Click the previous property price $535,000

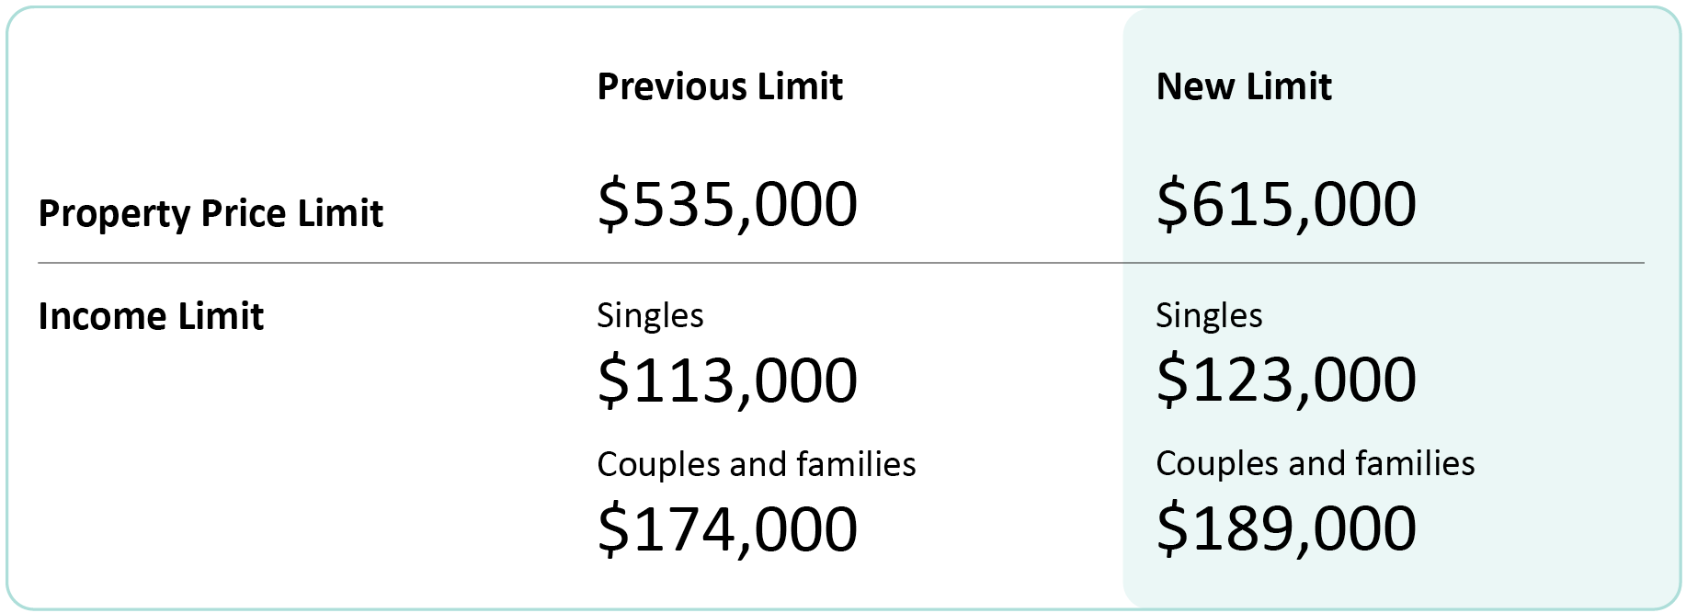coord(727,204)
